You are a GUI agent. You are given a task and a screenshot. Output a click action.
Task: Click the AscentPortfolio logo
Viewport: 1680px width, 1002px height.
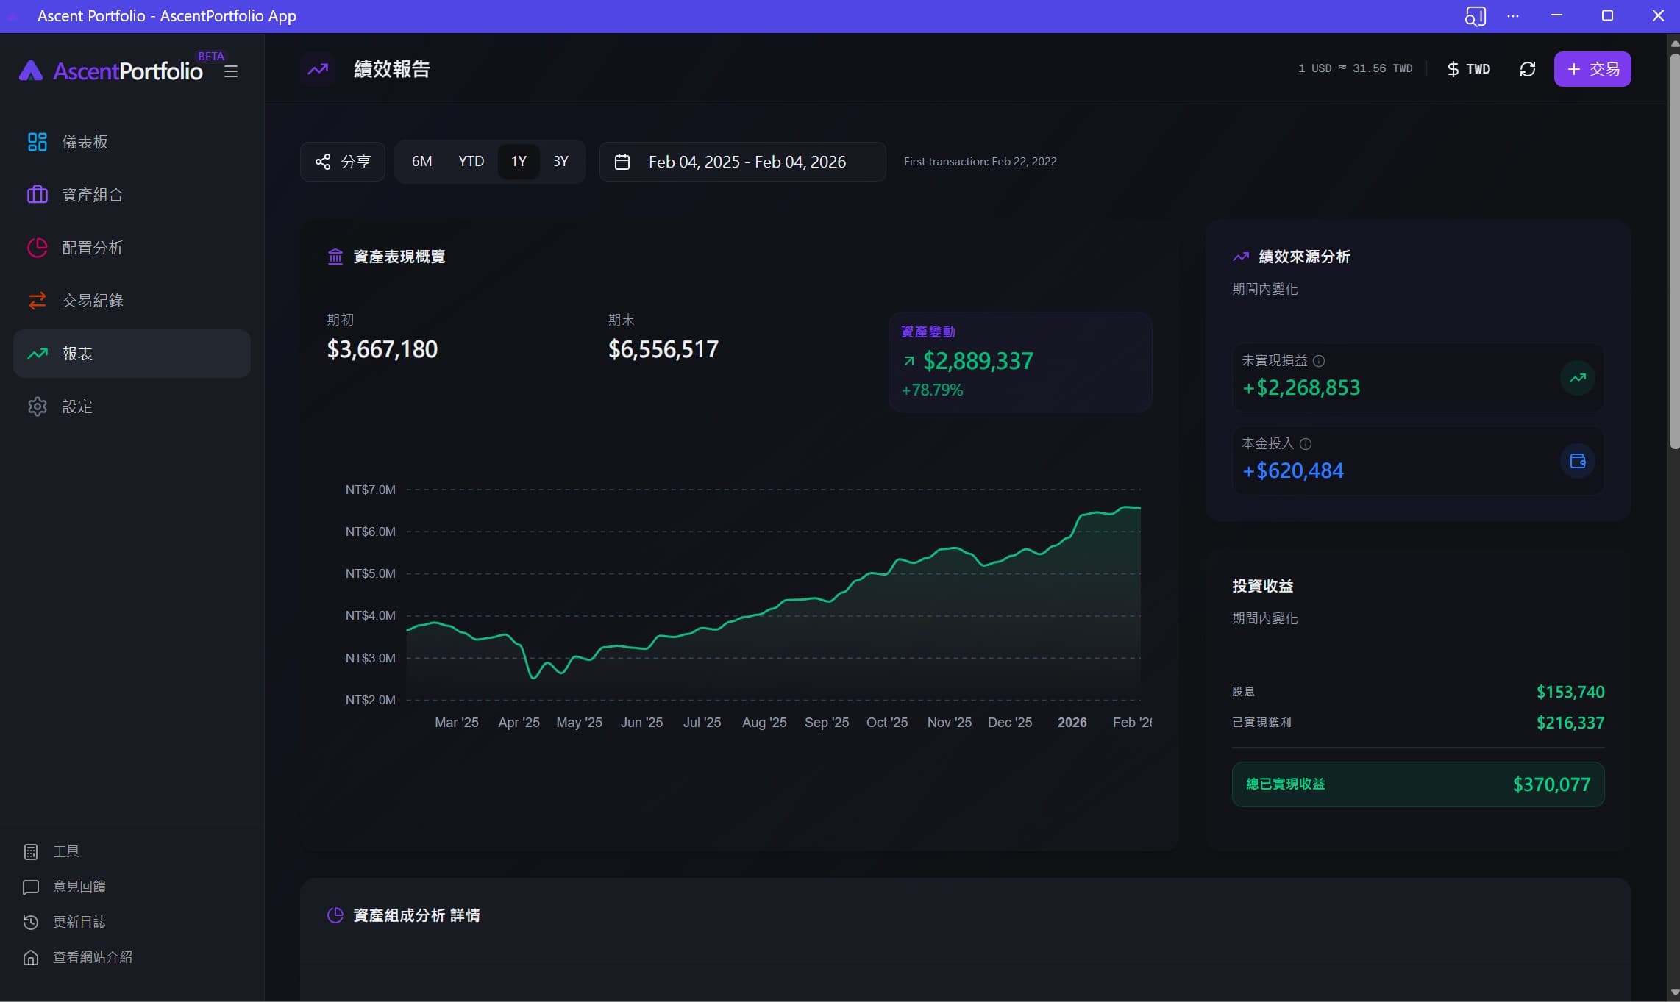(110, 71)
